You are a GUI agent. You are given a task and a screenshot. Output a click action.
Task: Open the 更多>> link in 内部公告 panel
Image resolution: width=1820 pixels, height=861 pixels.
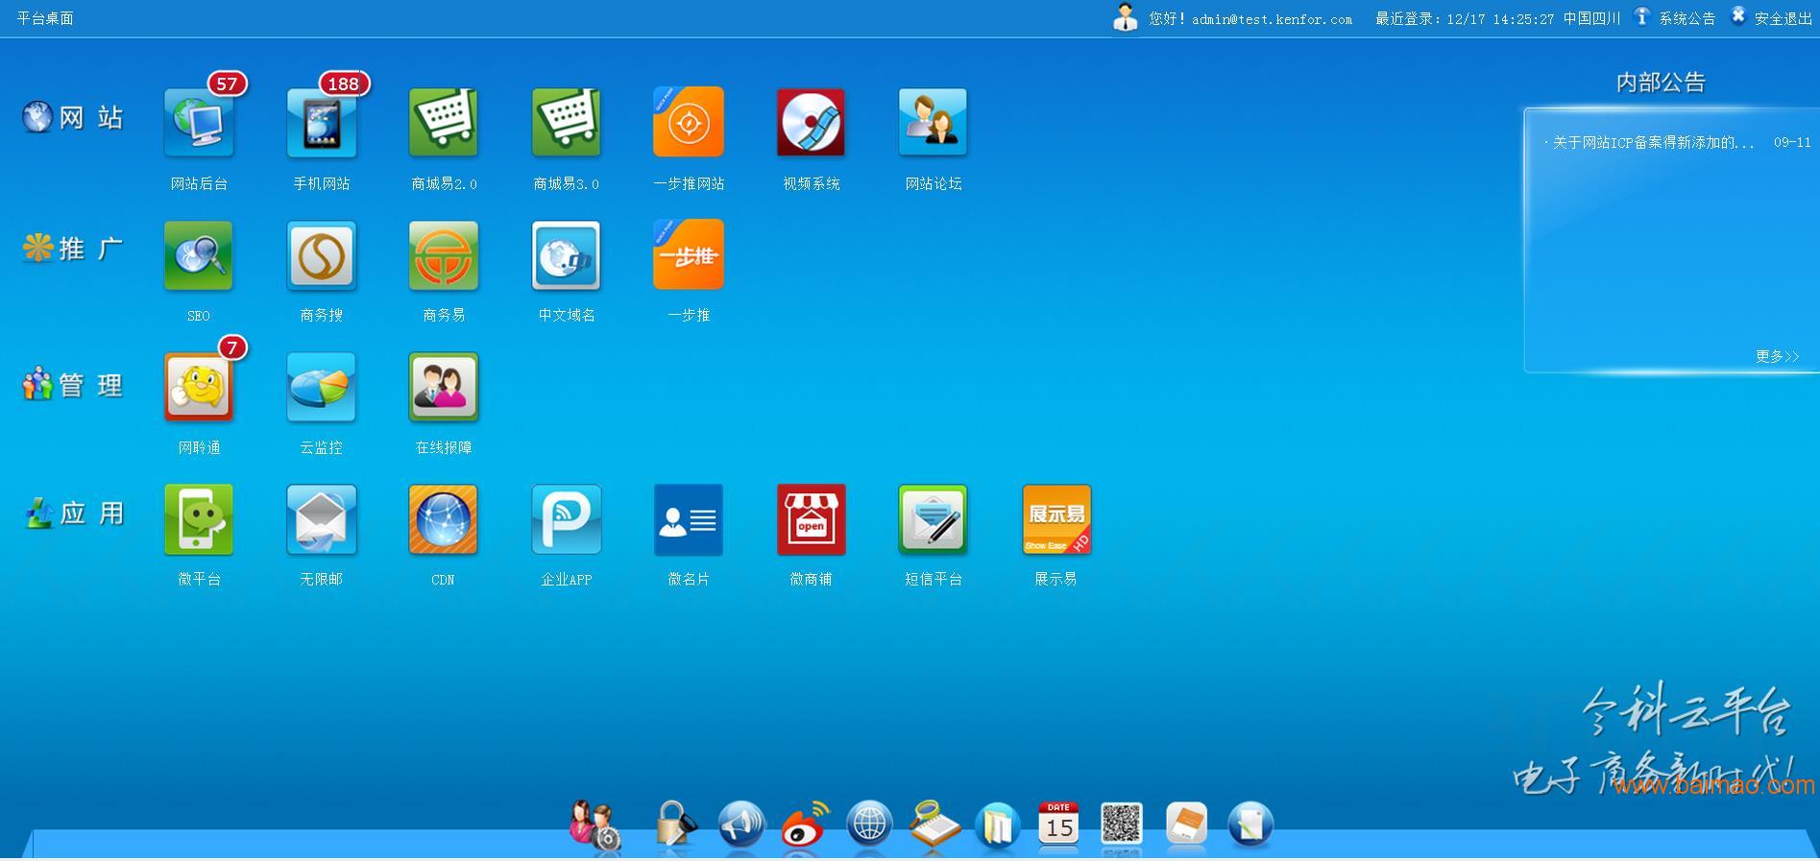click(1778, 356)
